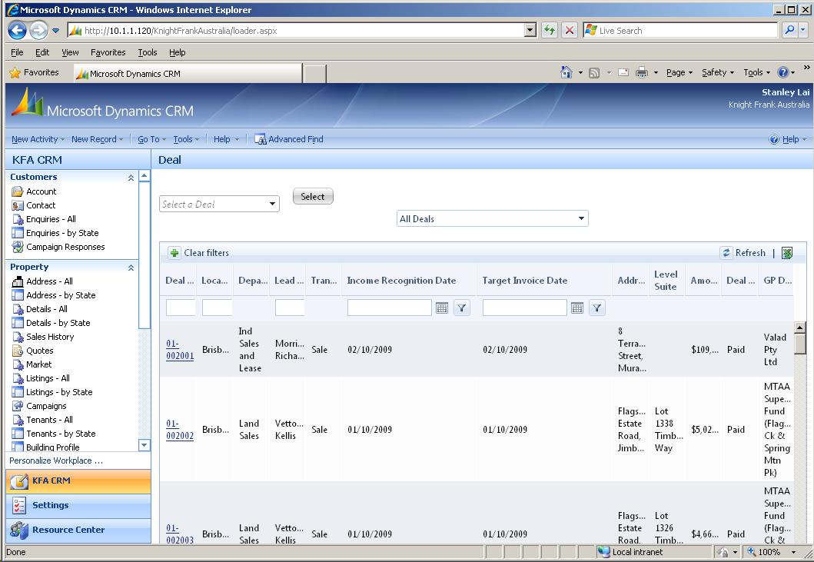Screen dimensions: 814x562
Task: Open the Go To dropdown menu
Action: point(151,139)
